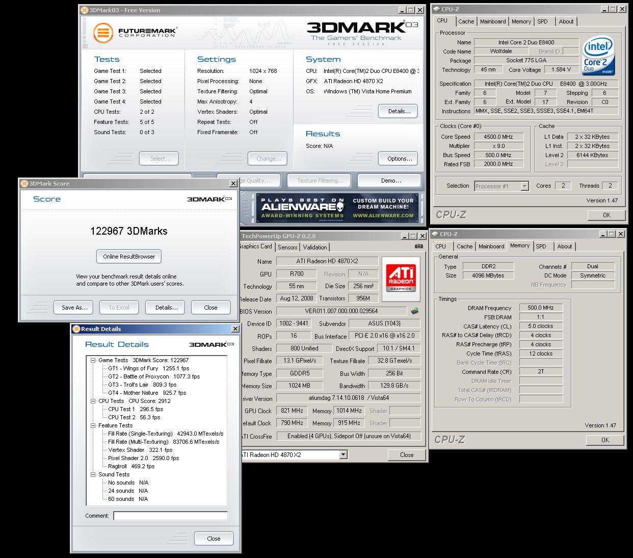Click the Result Details title bar icon
Viewport: 633px width, 558px height.
pos(76,329)
